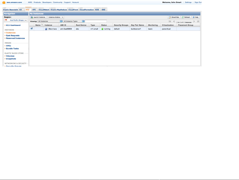Go to first page of instances

click(x=170, y=21)
